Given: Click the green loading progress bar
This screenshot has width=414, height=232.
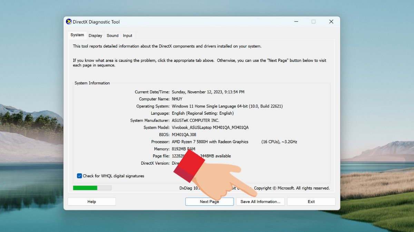Looking at the screenshot, I should tap(92, 188).
